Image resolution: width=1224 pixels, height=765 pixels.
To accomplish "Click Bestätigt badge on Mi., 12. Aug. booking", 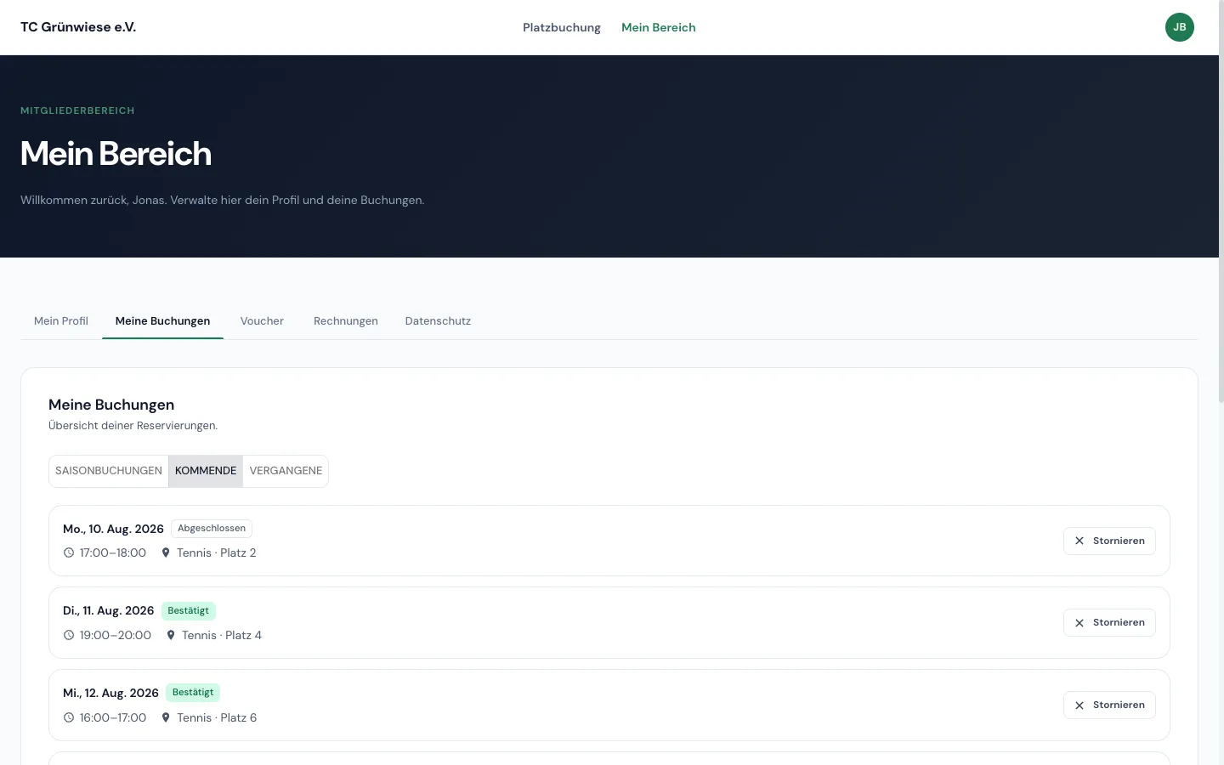I will (193, 693).
